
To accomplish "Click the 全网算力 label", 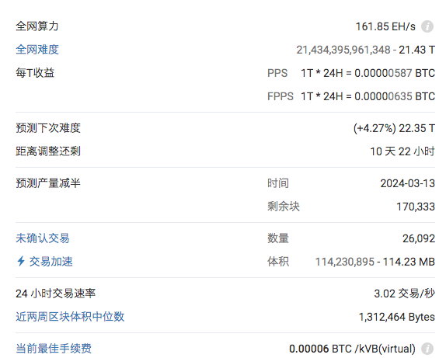I will point(37,26).
